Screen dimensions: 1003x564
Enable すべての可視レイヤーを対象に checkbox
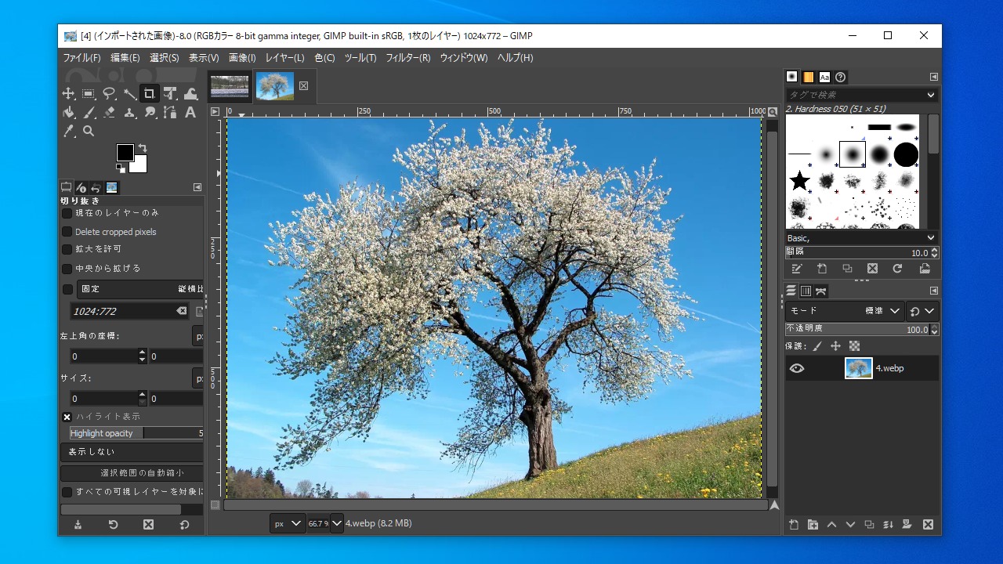[67, 492]
